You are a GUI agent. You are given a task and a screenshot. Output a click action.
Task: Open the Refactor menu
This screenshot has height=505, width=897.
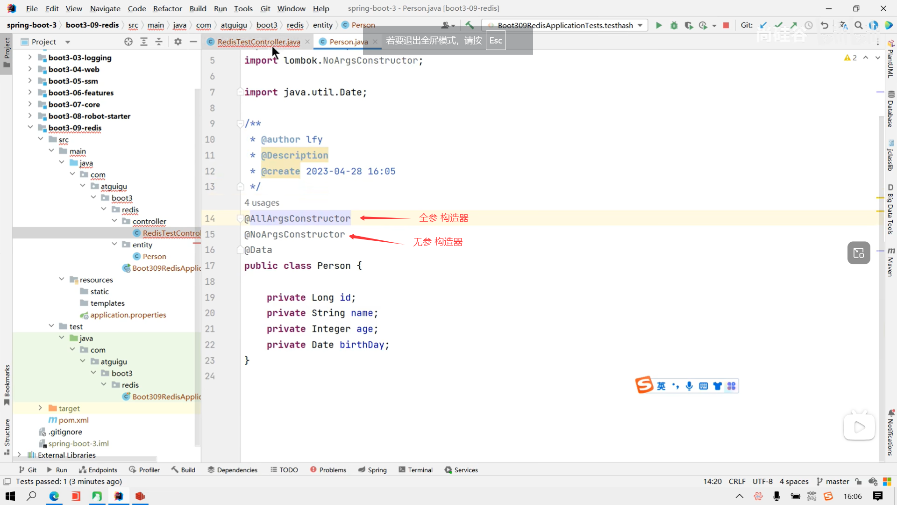167,8
